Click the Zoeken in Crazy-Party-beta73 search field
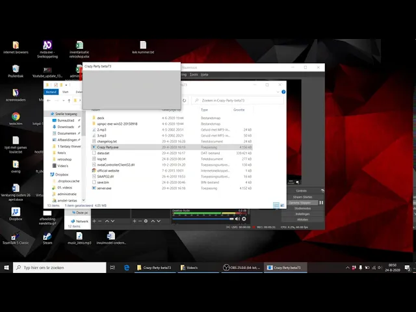Screen dimensions: 416x312 pos(237,101)
